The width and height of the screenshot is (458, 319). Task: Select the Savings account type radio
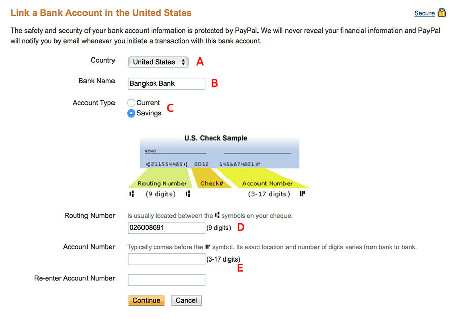click(x=131, y=113)
